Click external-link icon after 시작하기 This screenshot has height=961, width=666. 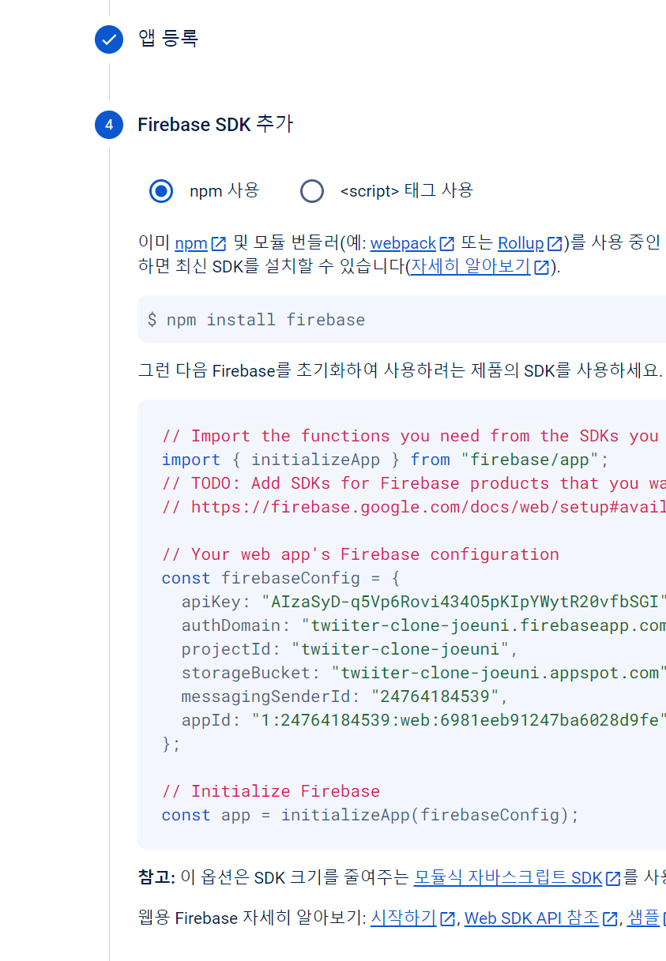[447, 918]
